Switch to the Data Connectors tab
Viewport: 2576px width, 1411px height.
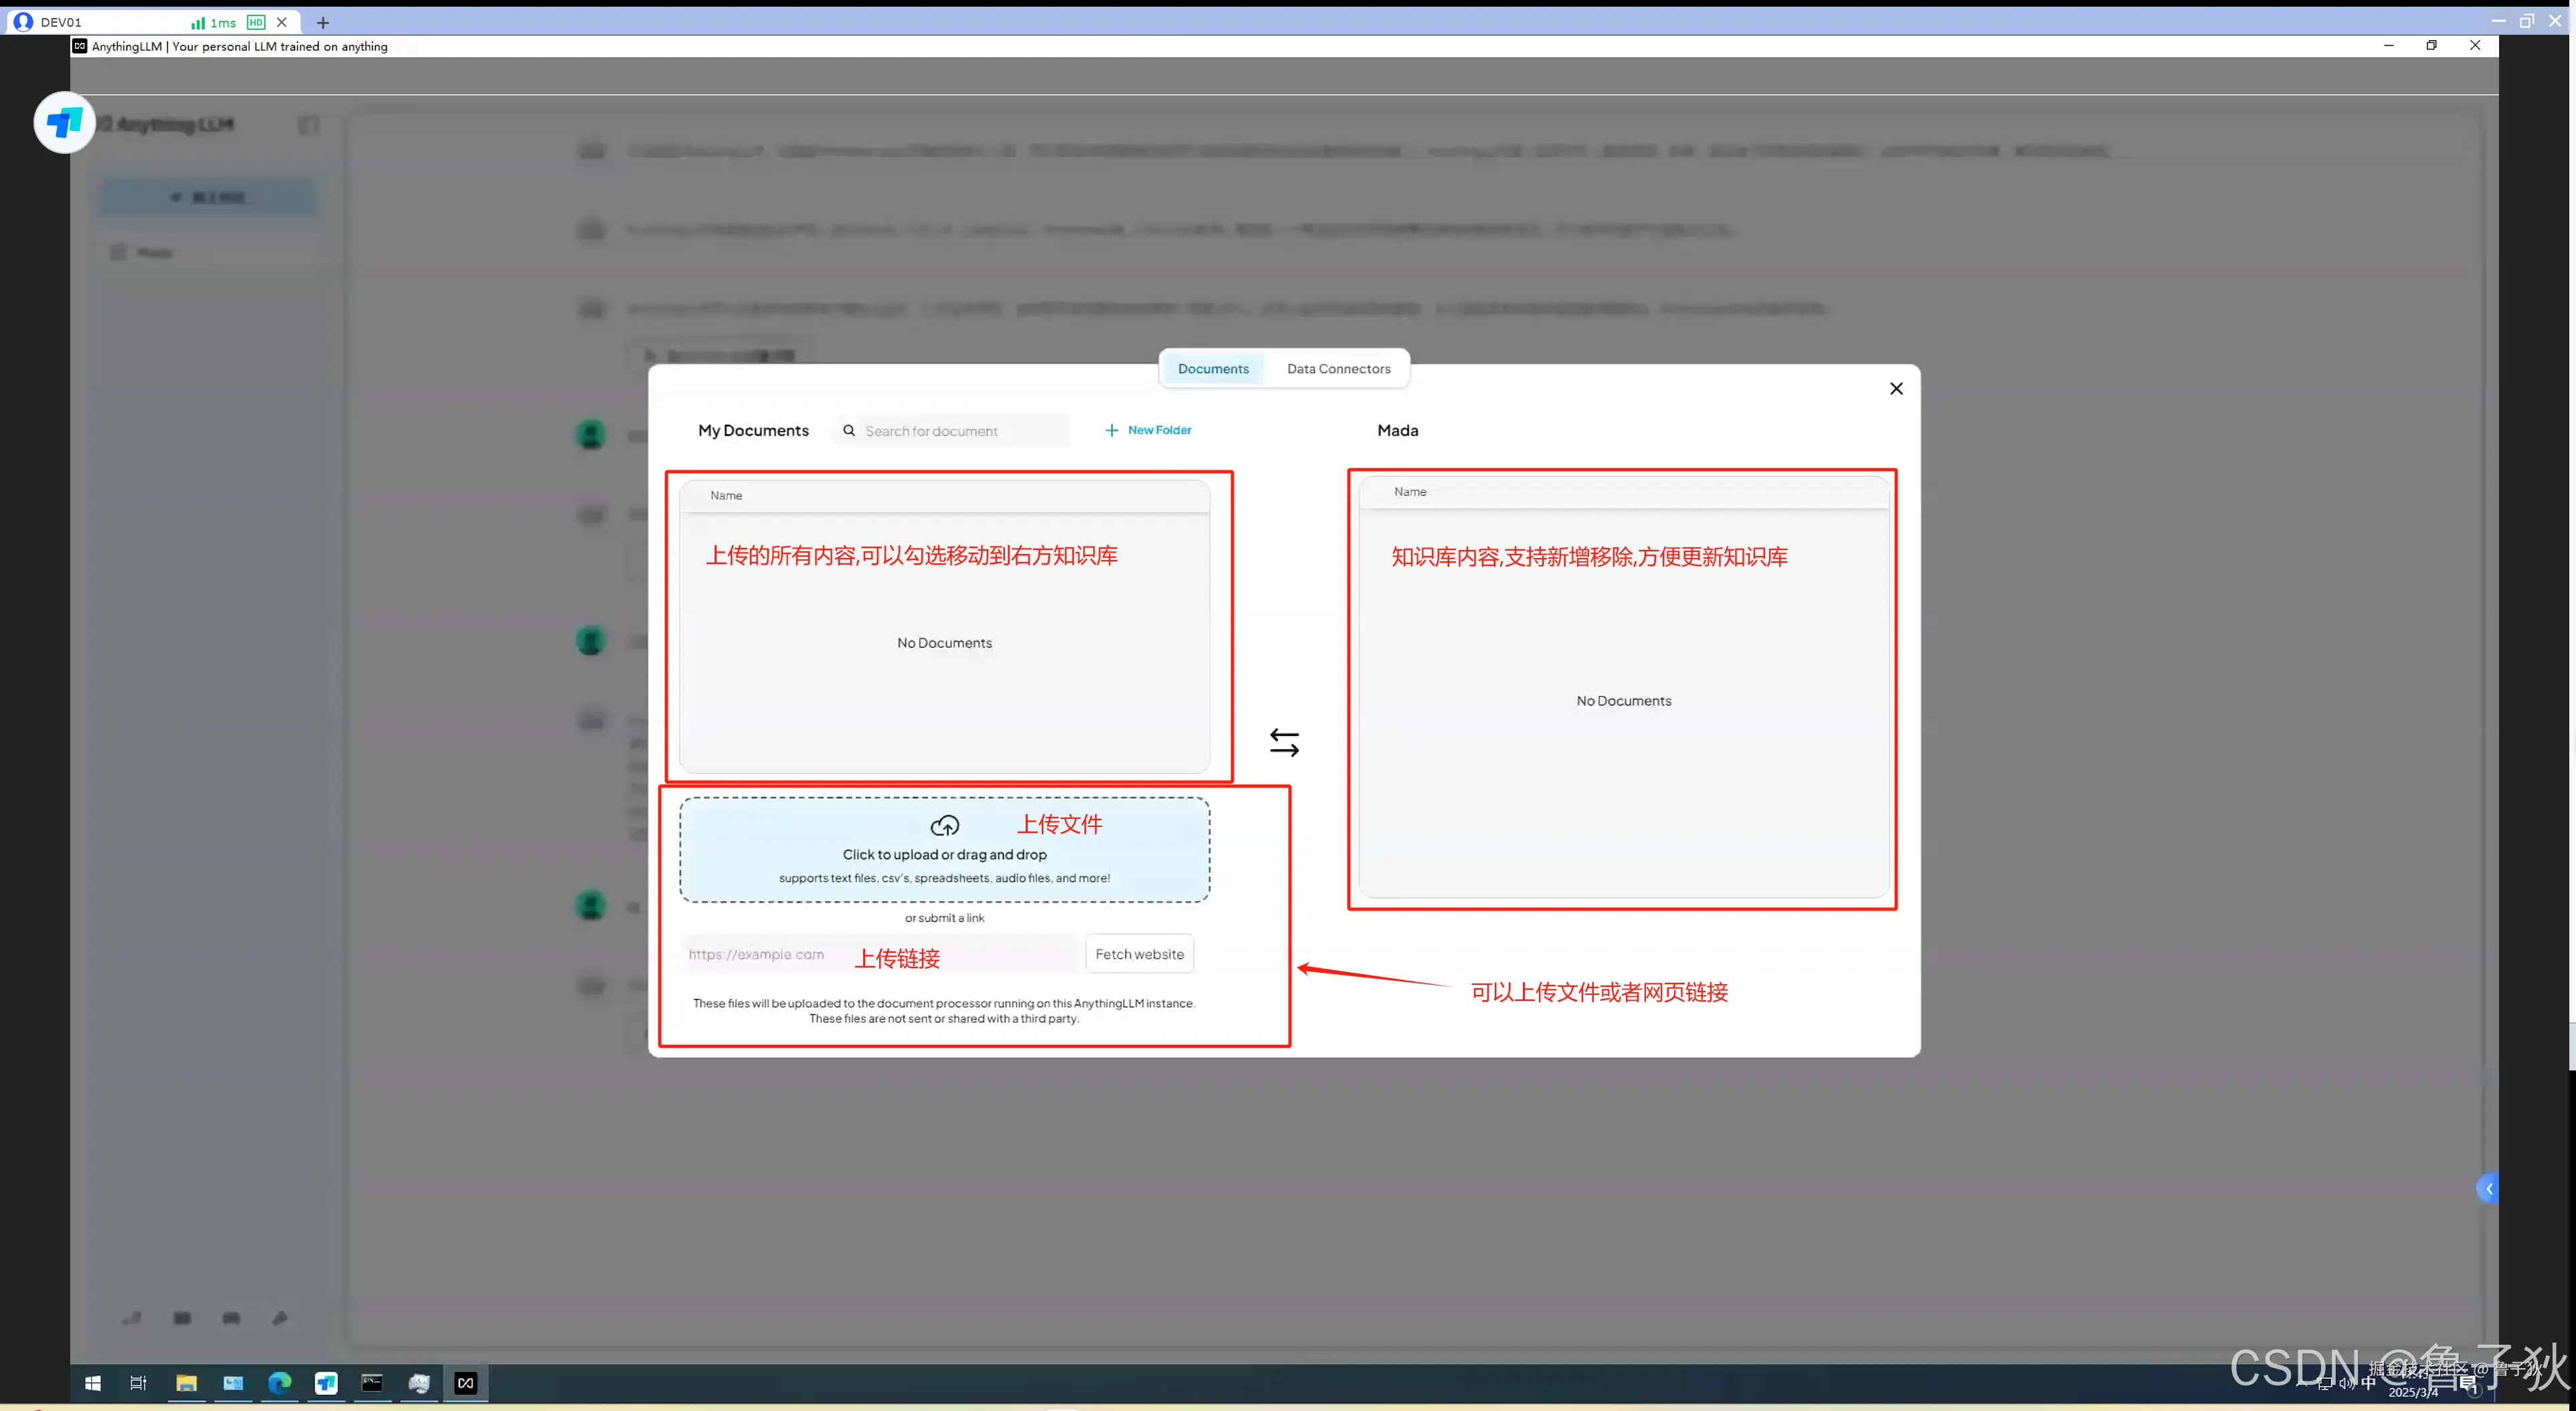1338,368
